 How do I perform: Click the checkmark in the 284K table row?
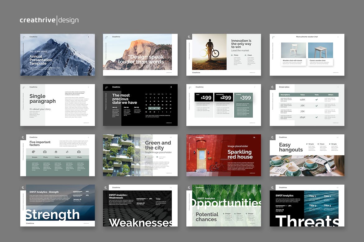pyautogui.click(x=316, y=117)
